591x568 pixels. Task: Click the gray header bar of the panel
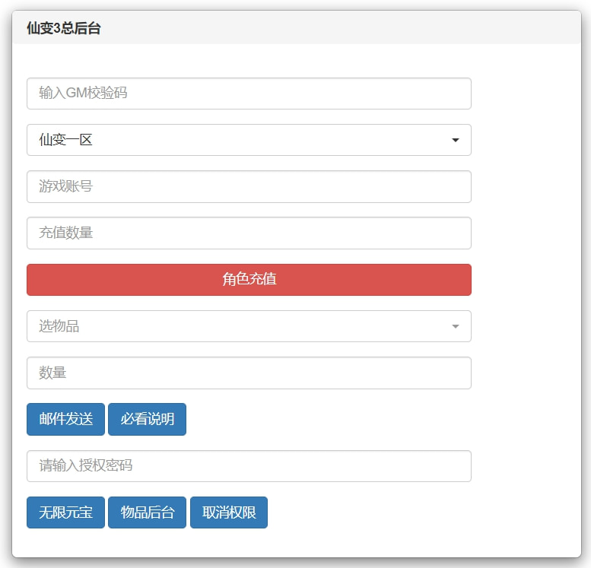tap(342, 29)
